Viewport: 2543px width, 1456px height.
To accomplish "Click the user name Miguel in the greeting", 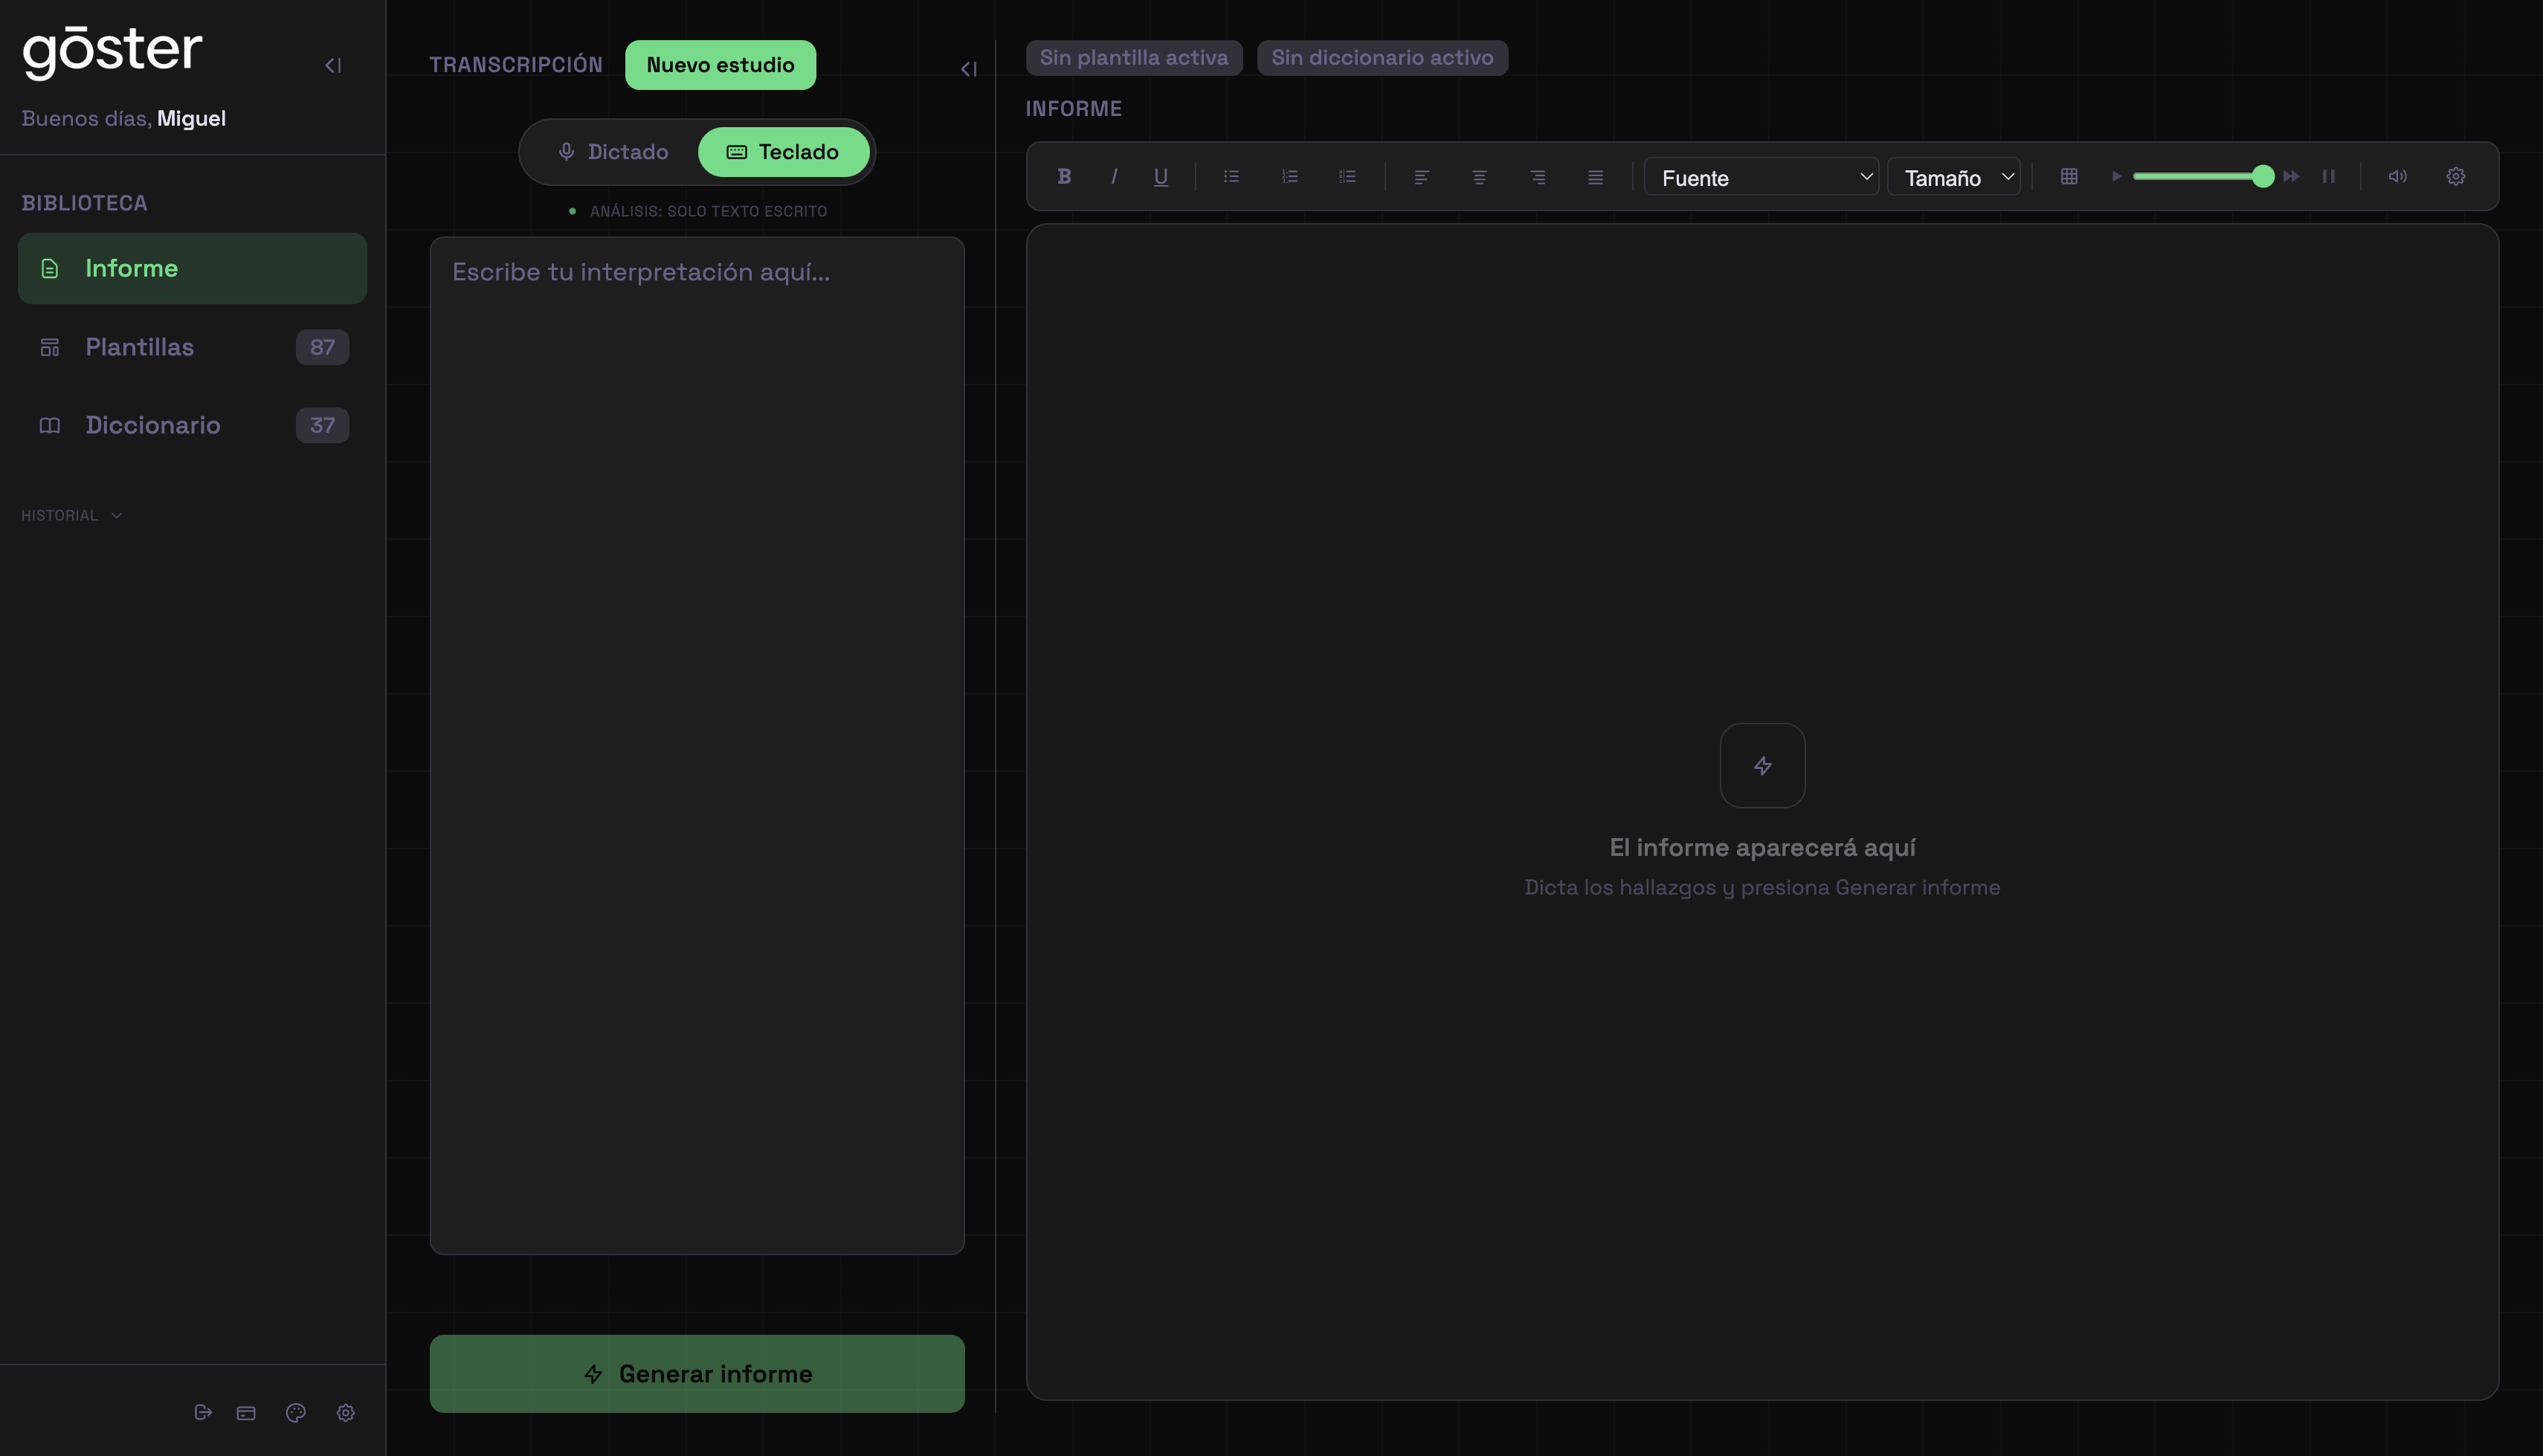I will (191, 118).
